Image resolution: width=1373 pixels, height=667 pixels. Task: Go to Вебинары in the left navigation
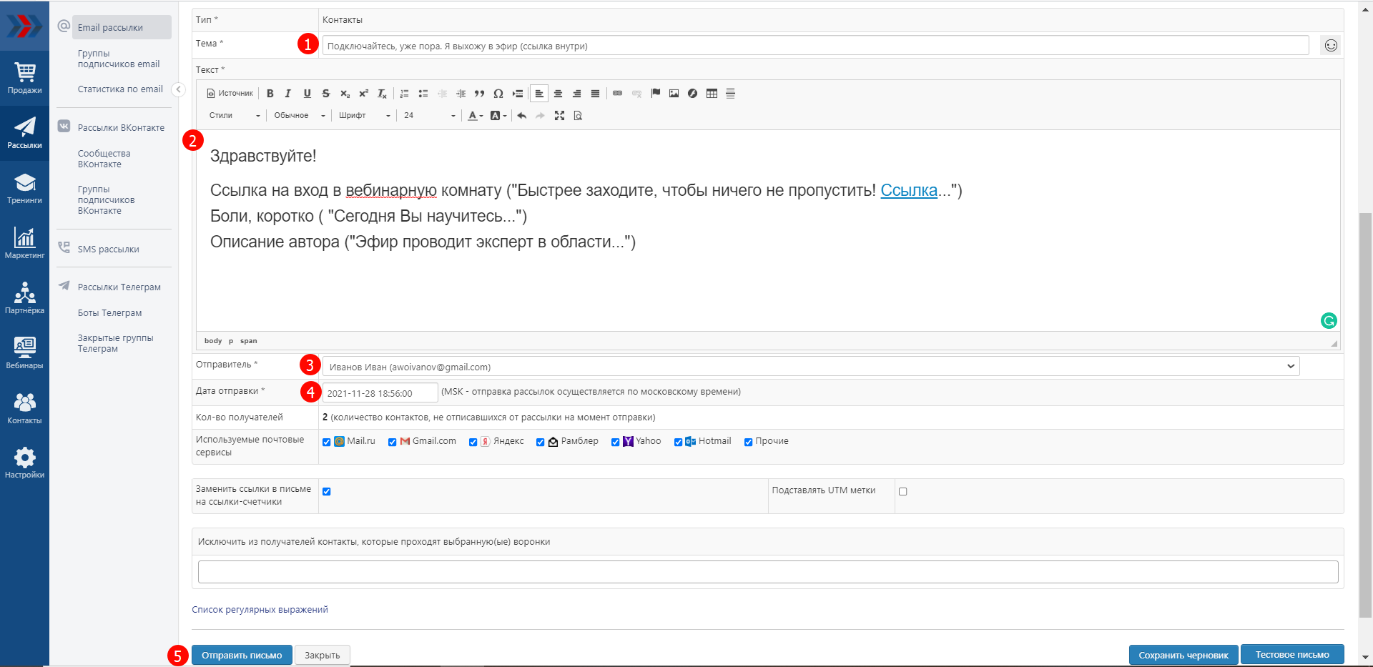[x=24, y=353]
